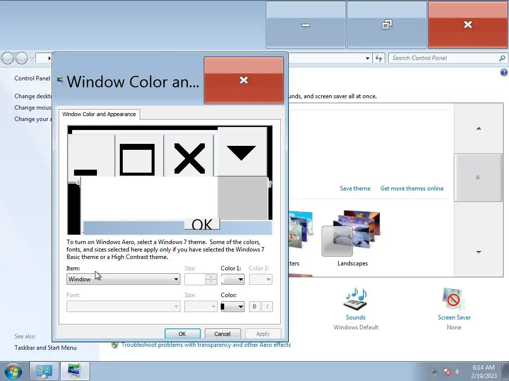Click the network icon in system tray

point(434,372)
